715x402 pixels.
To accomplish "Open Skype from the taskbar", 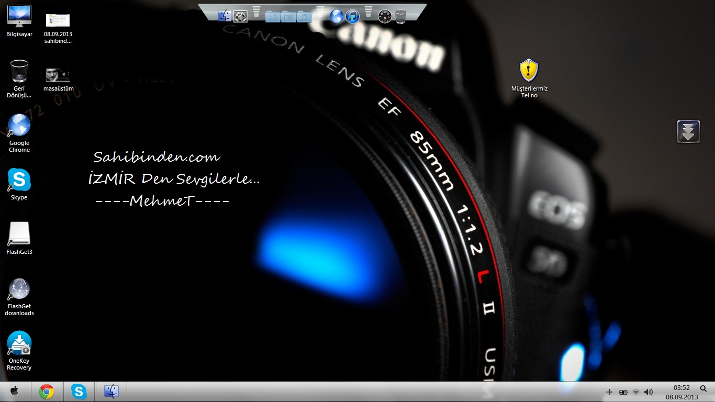I will 79,392.
